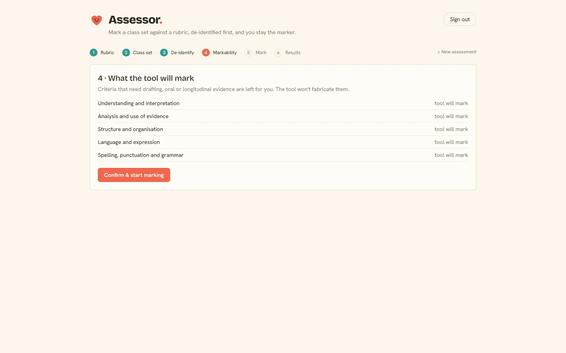Click 'tool will mark' for Analysis and use of evidence
566x353 pixels.
pyautogui.click(x=451, y=116)
